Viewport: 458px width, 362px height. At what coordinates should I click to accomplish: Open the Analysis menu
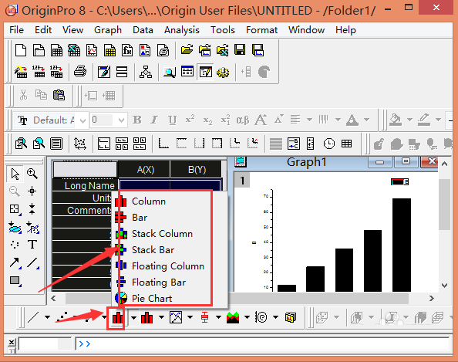[182, 30]
